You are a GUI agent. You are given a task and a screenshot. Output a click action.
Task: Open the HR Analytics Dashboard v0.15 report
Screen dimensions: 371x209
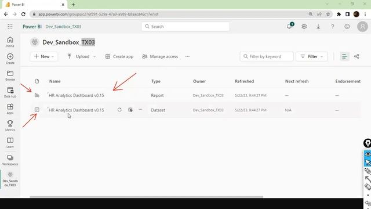76,95
